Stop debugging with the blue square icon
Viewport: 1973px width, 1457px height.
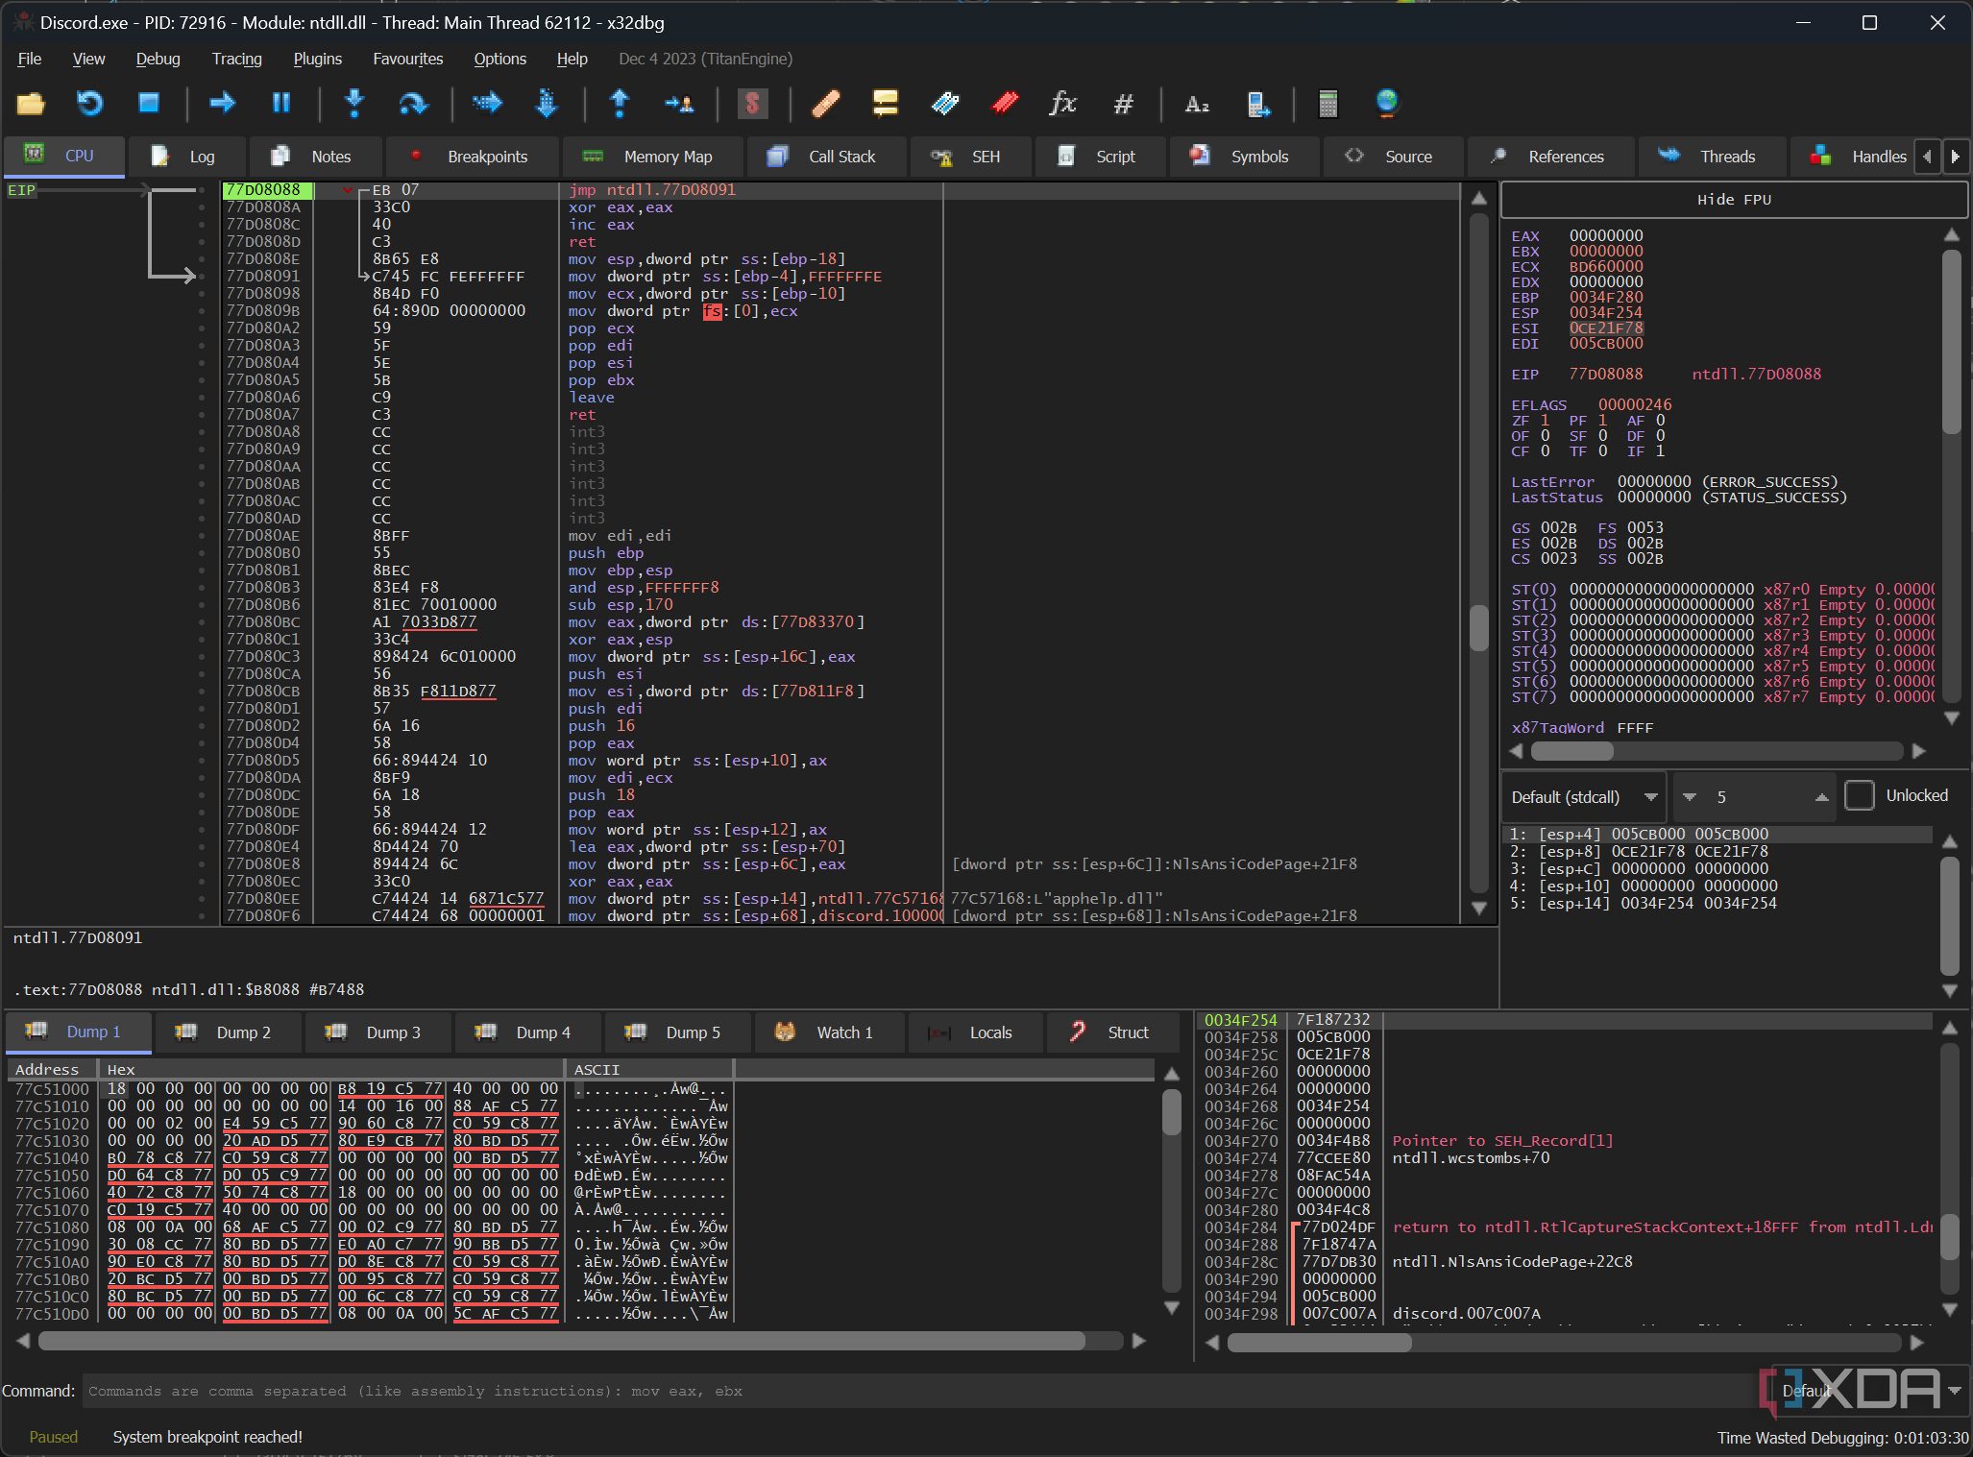coord(149,103)
